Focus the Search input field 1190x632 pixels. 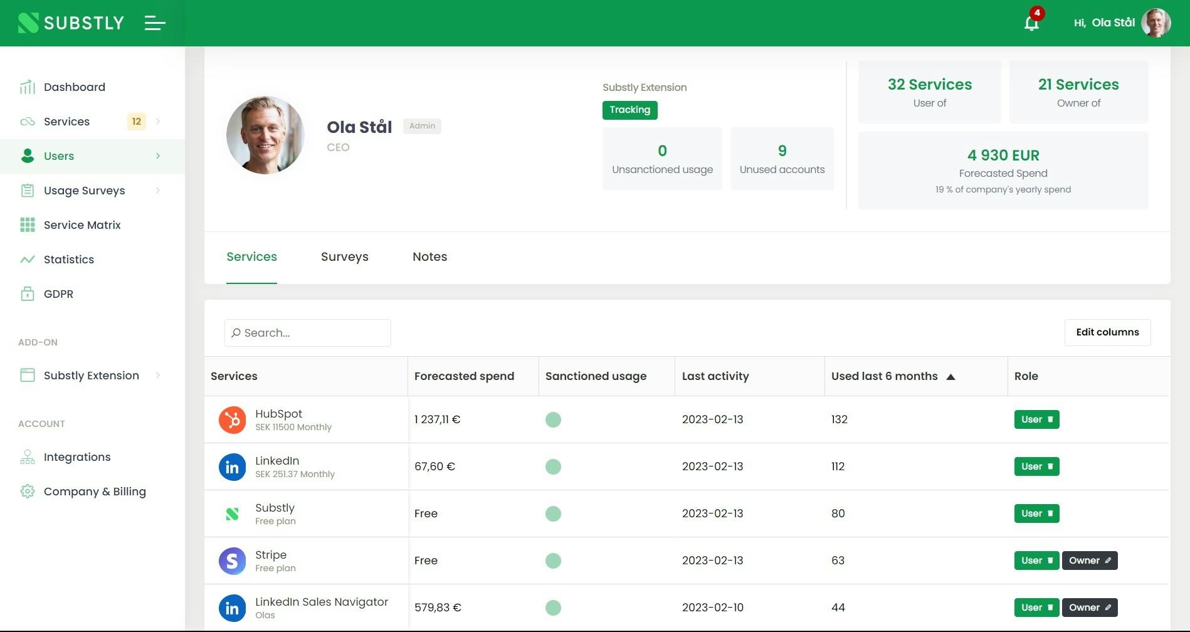(x=308, y=333)
